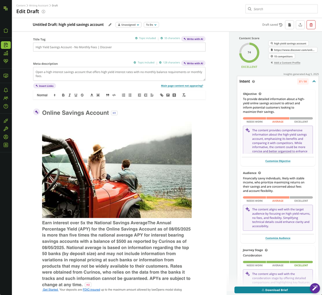This screenshot has height=295, width=322.
Task: Open the help question-mark sidebar icon
Action: pos(6,106)
